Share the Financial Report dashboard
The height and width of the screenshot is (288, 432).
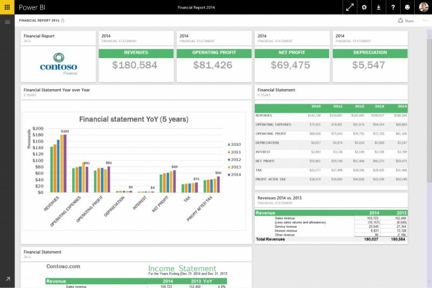point(406,21)
